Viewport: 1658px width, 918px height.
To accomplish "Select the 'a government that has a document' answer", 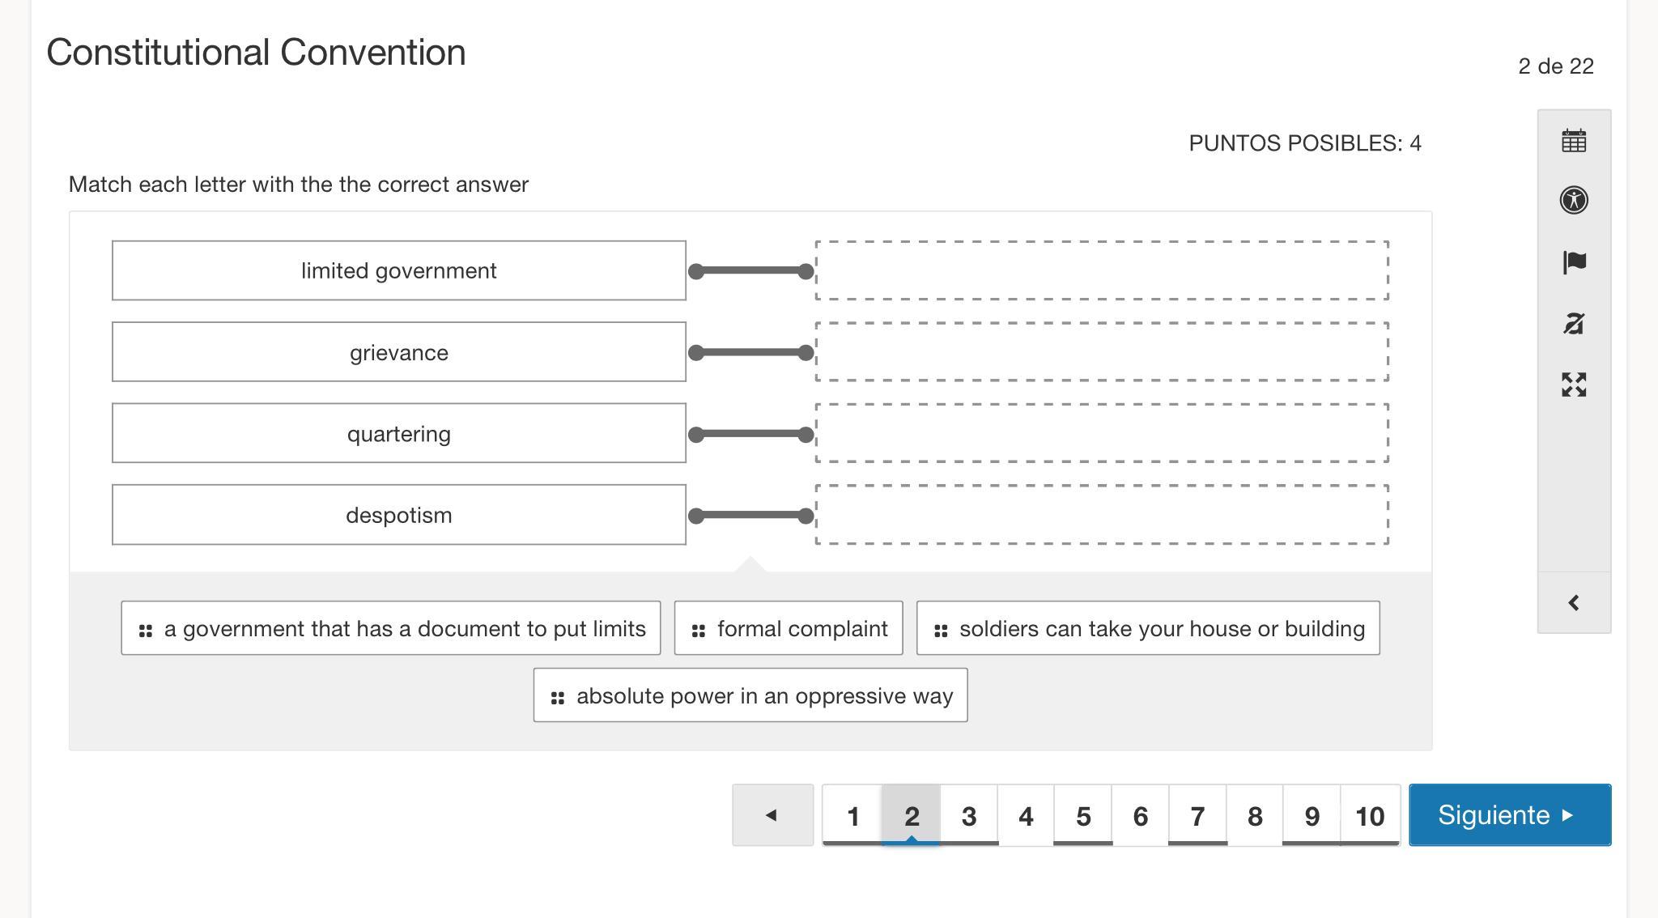I will 404,629.
